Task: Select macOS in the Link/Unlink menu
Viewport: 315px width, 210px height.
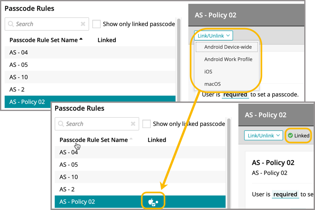Action: coord(212,84)
